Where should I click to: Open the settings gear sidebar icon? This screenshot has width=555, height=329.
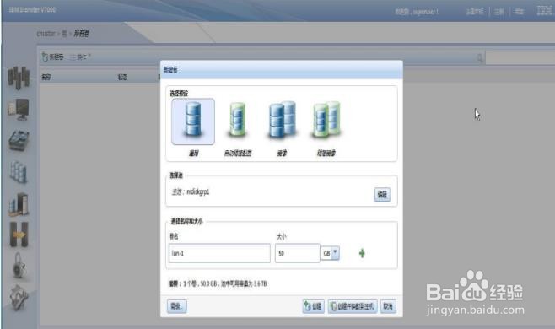pyautogui.click(x=19, y=298)
